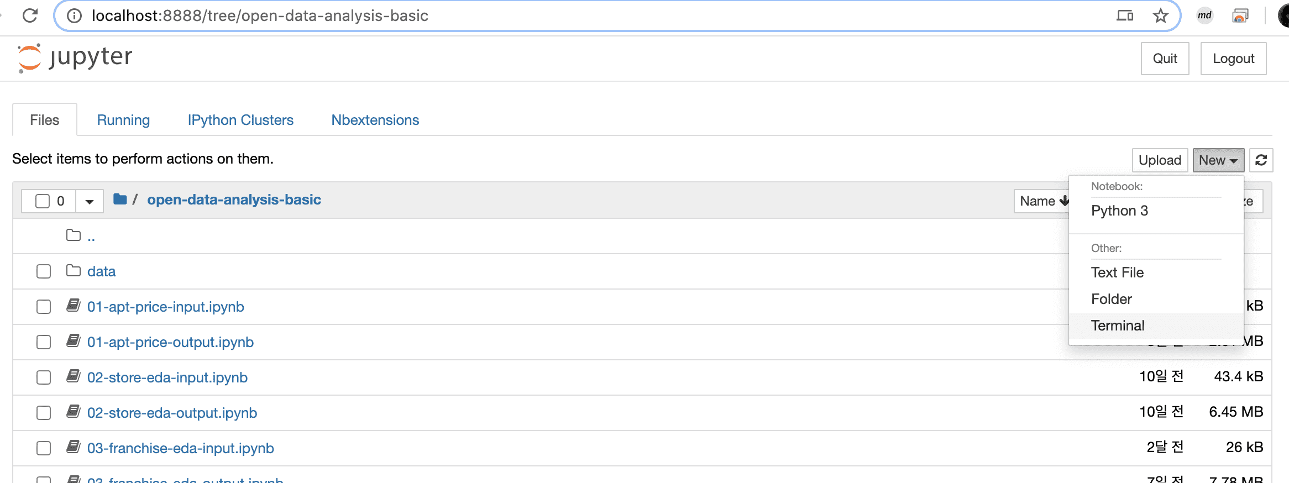Viewport: 1289px width, 483px height.
Task: Click the Jupyter logo icon
Action: tap(29, 58)
